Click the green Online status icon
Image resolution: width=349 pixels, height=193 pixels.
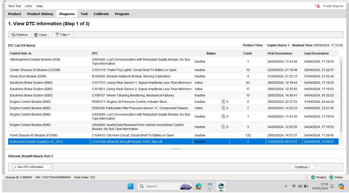click(332, 177)
